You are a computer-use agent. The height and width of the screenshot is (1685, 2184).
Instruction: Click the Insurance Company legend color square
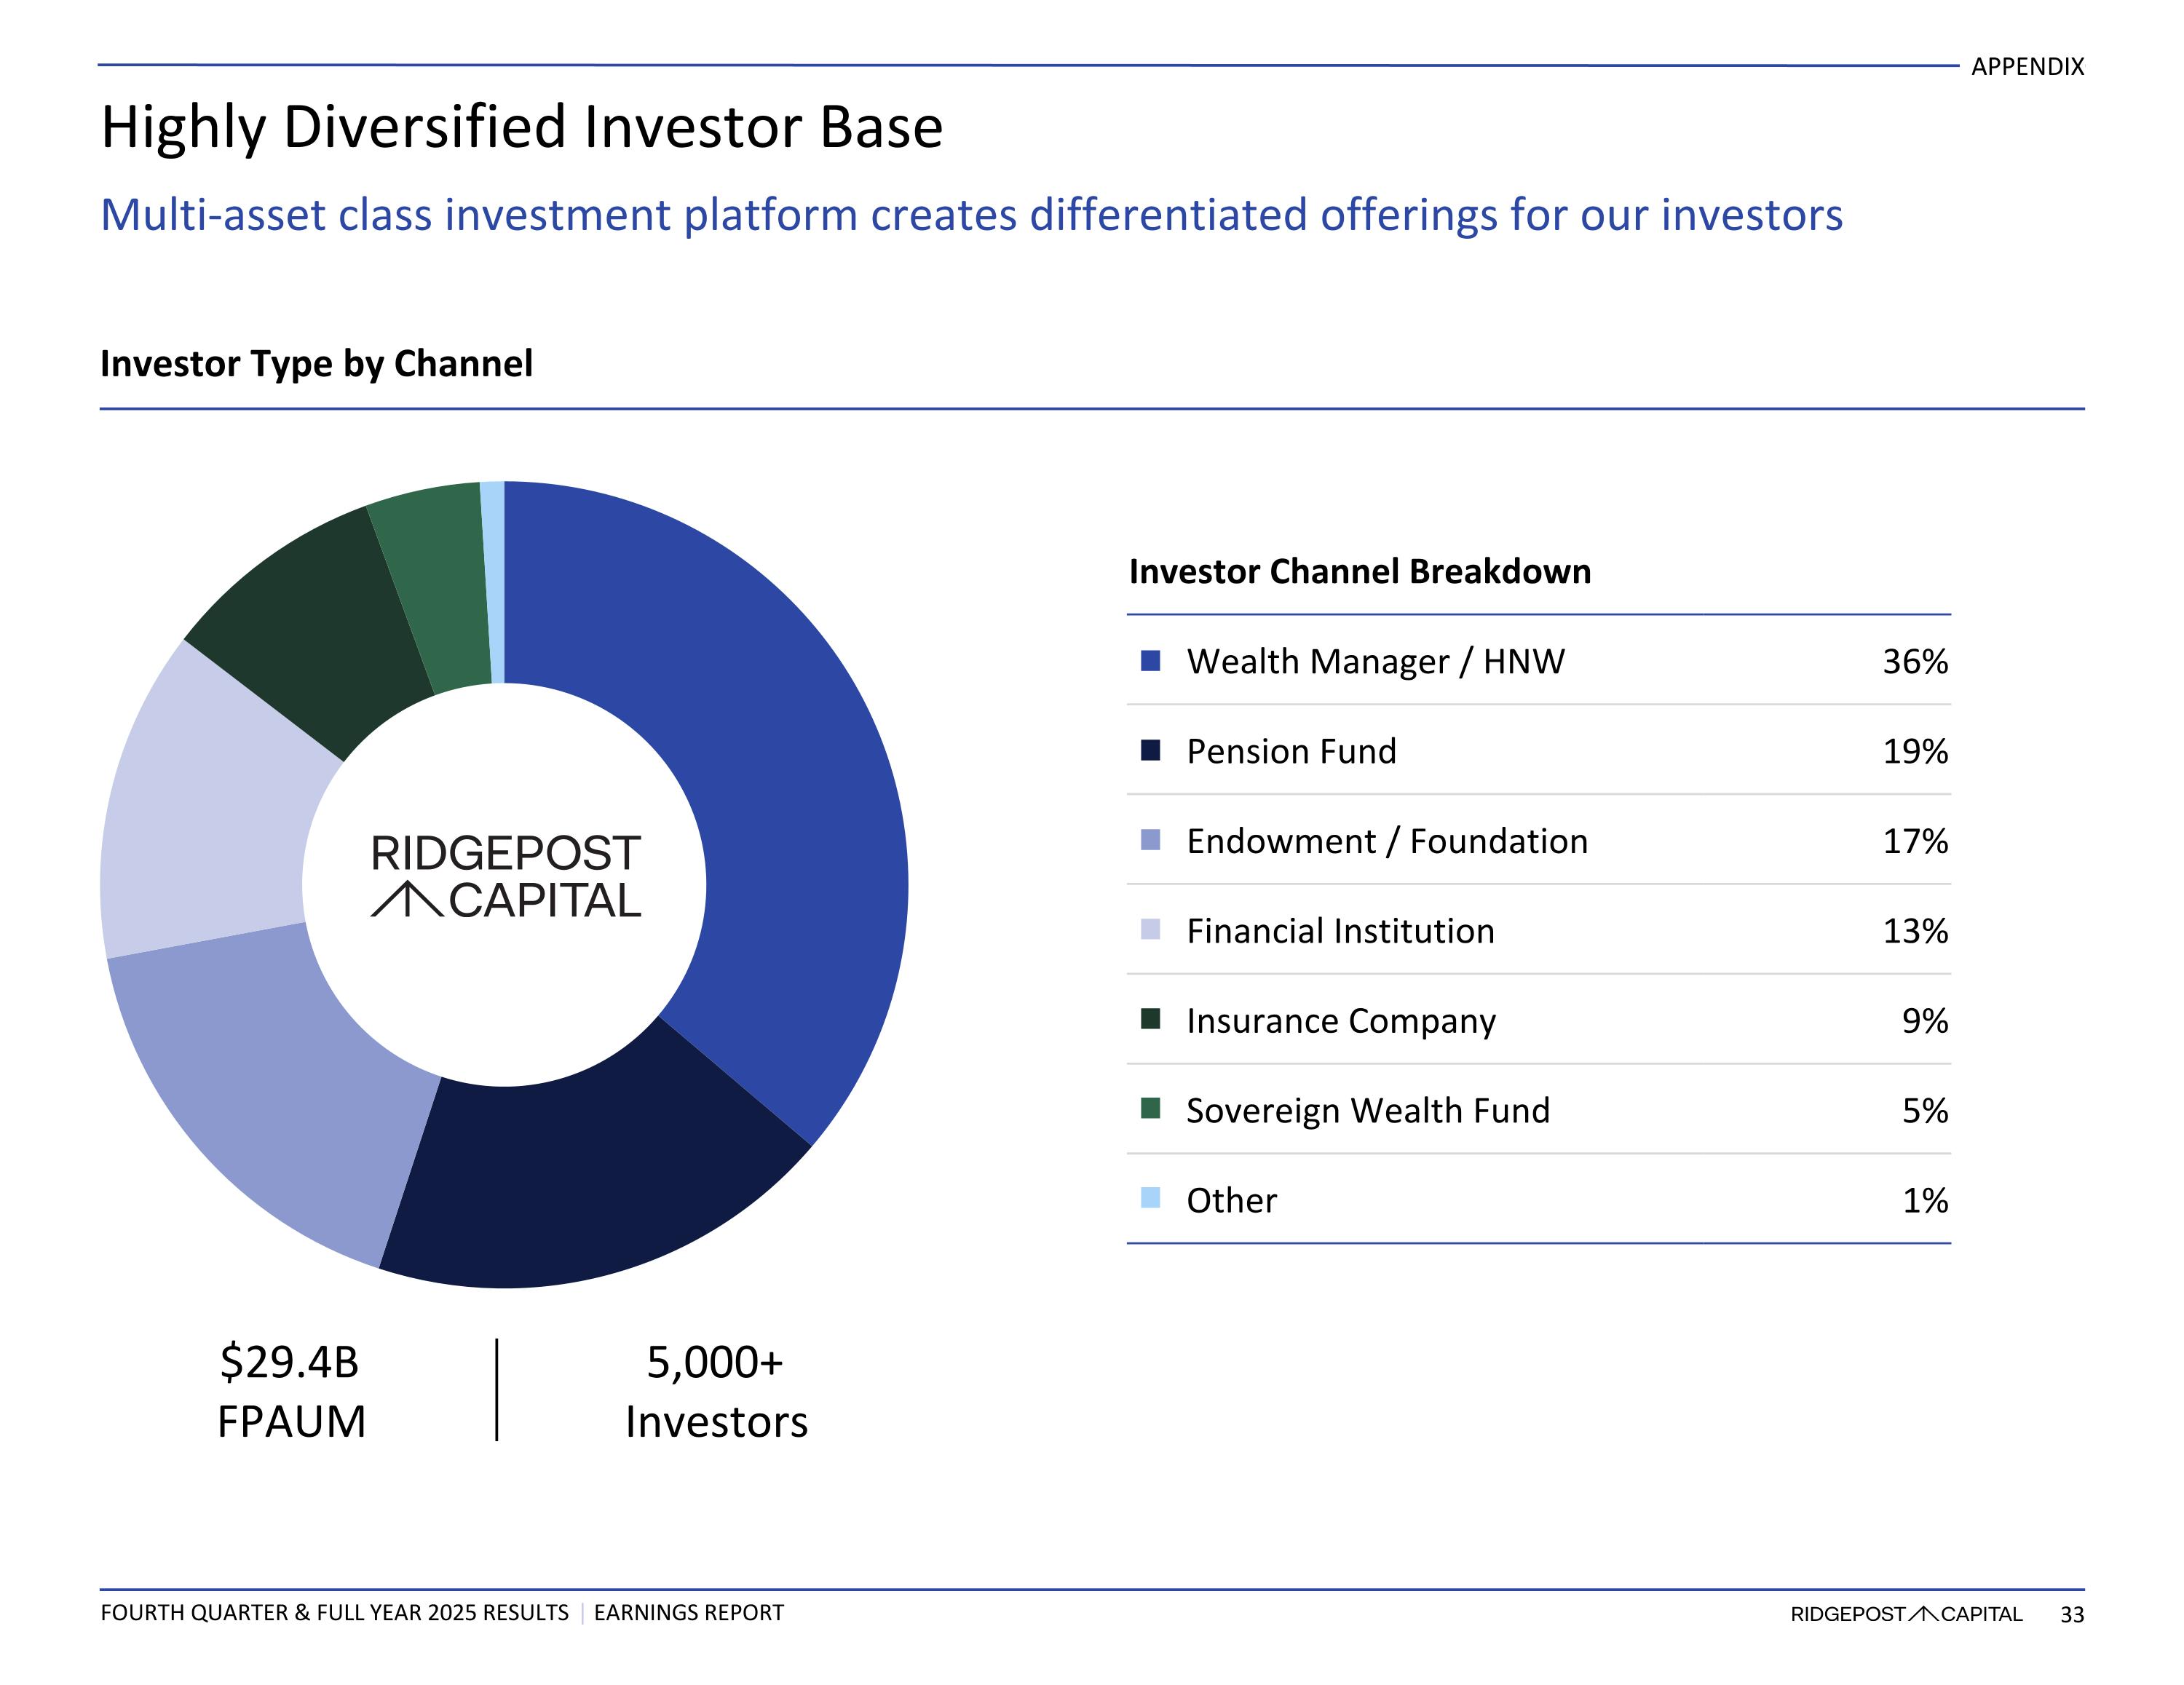point(1150,1019)
